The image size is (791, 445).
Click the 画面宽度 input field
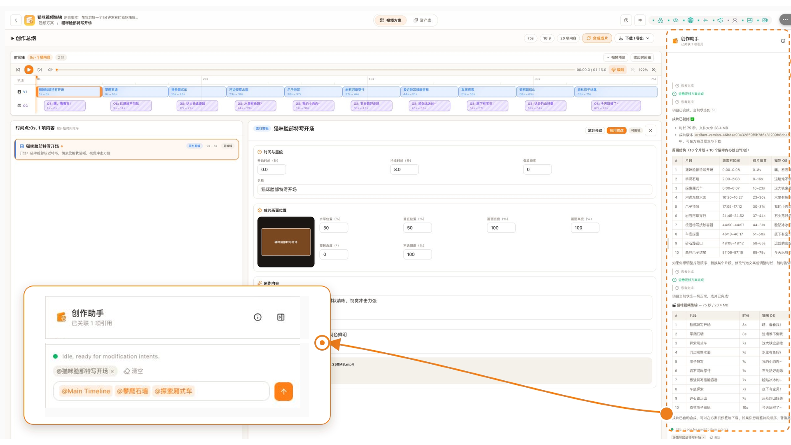pyautogui.click(x=501, y=228)
